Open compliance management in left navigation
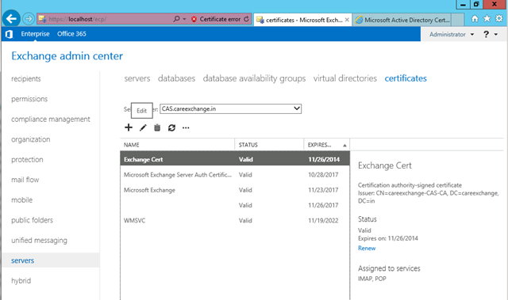The image size is (508, 300). (x=51, y=120)
